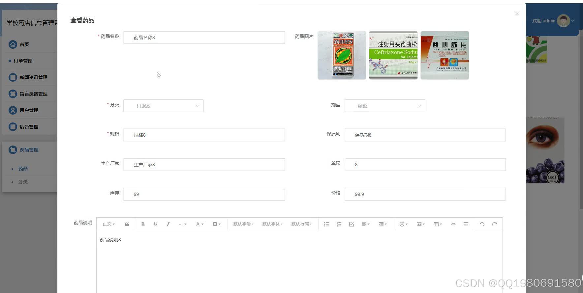Open the background color picker
The width and height of the screenshot is (583, 293).
217,224
